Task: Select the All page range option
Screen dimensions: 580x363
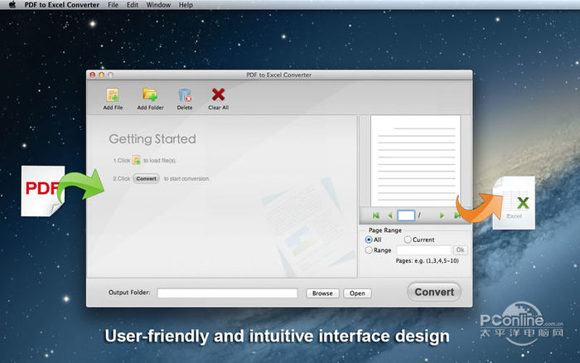Action: click(x=369, y=240)
